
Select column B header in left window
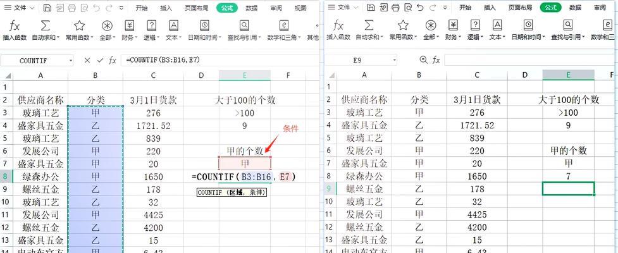coord(96,75)
